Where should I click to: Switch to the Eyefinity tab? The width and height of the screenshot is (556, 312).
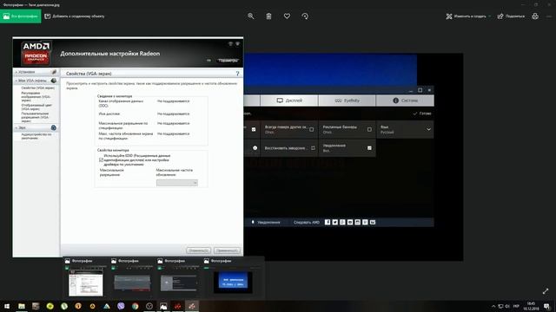(347, 101)
